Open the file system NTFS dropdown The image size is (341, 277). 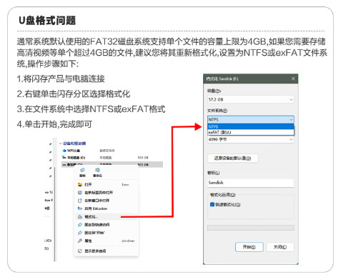click(x=251, y=119)
